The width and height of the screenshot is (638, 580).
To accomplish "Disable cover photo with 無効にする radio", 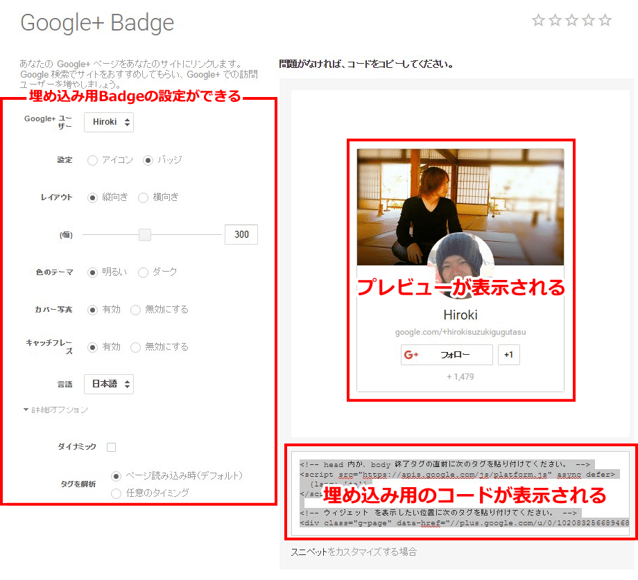I will click(135, 310).
